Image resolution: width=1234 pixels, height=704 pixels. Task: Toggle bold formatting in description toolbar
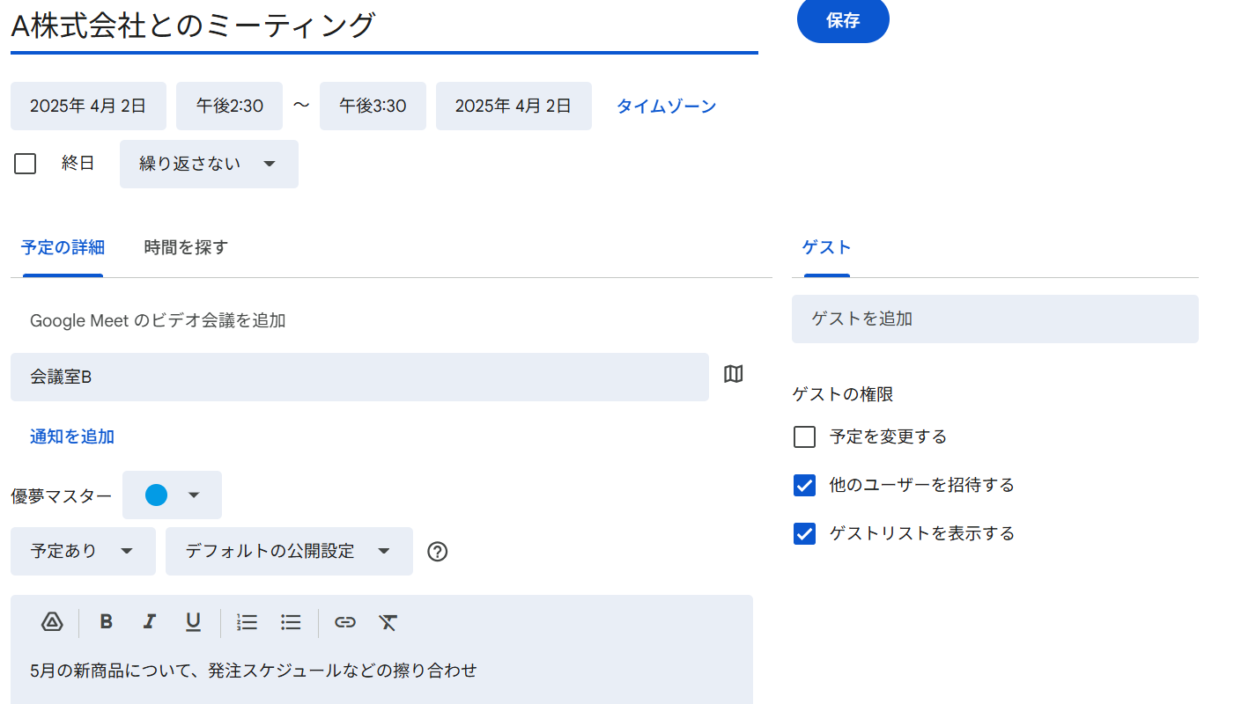coord(107,622)
